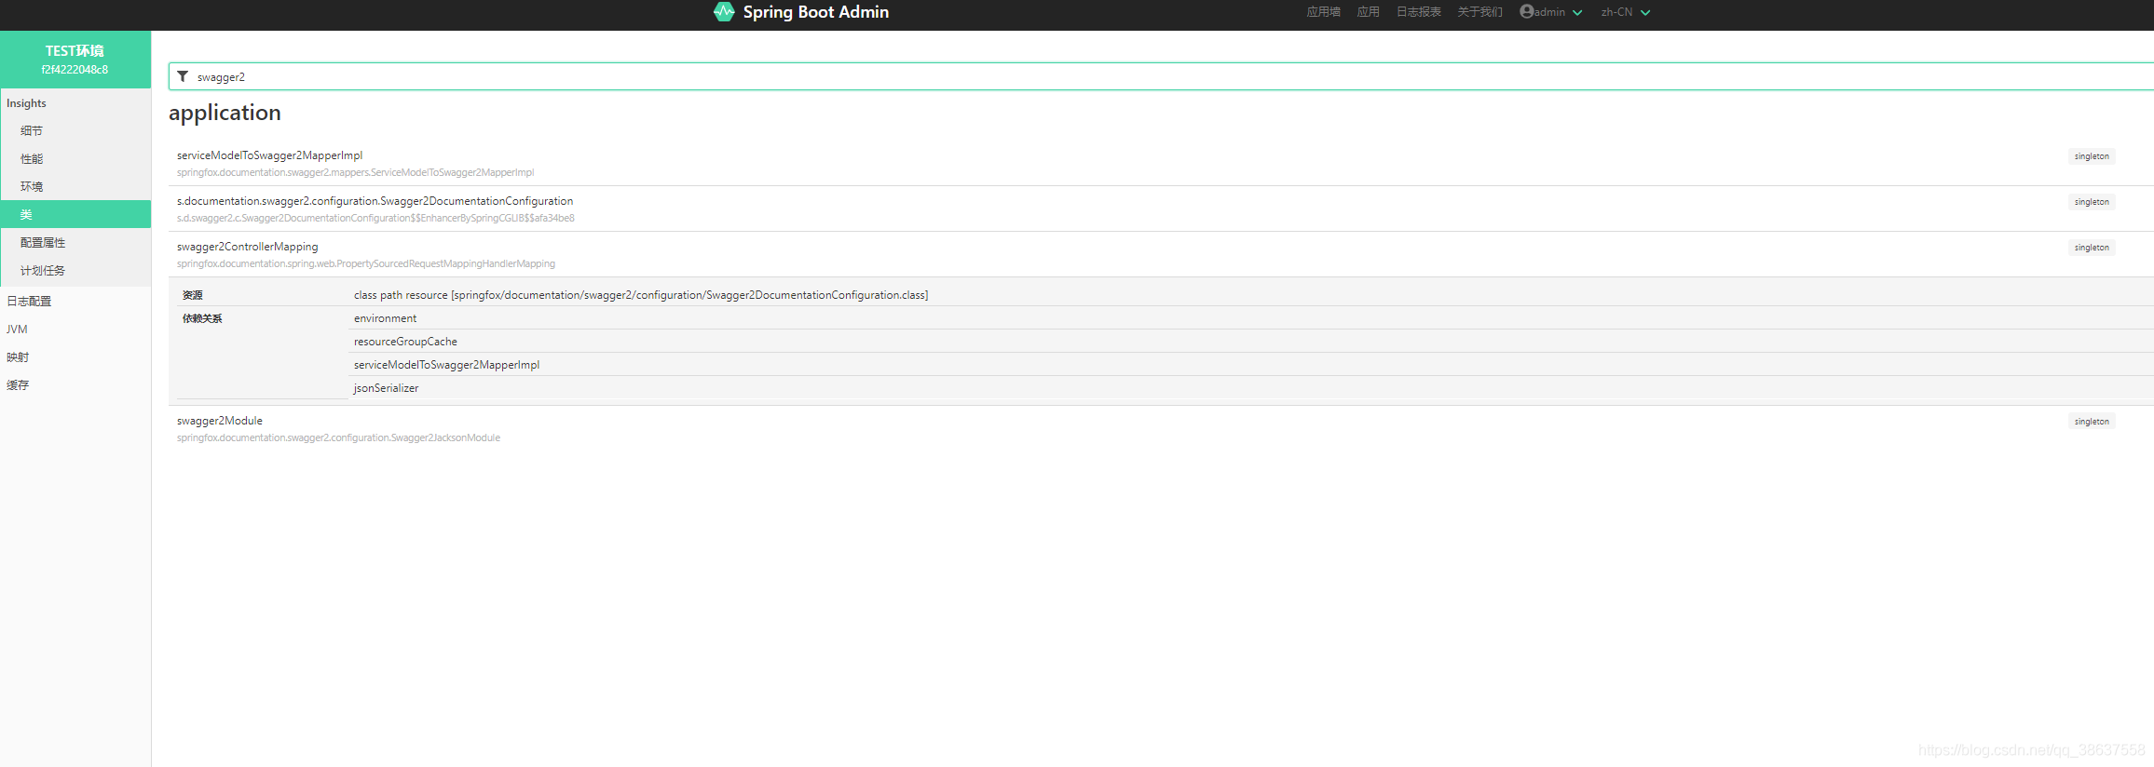Open the admin user dropdown
The width and height of the screenshot is (2154, 767).
(1550, 12)
